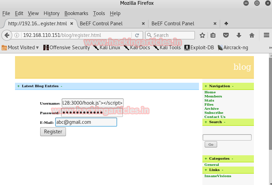Close the register.html tab

[x=72, y=24]
